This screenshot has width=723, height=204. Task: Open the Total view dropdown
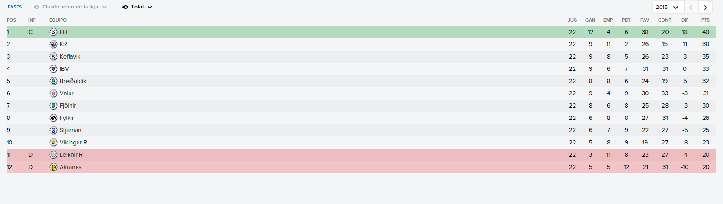pyautogui.click(x=138, y=7)
